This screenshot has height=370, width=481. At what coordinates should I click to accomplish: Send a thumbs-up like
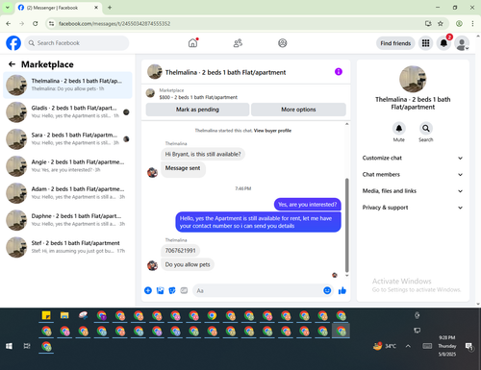[342, 290]
